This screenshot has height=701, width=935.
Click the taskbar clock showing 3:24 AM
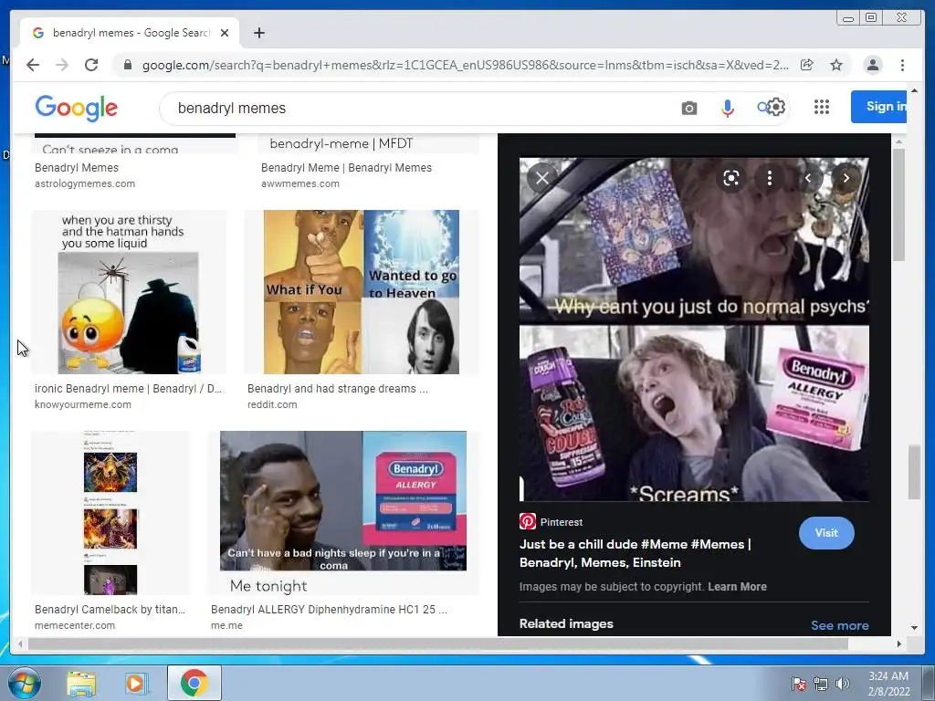tap(888, 684)
